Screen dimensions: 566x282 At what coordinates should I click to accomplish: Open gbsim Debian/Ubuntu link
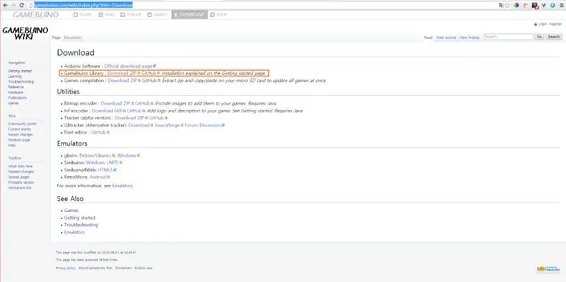(x=95, y=155)
